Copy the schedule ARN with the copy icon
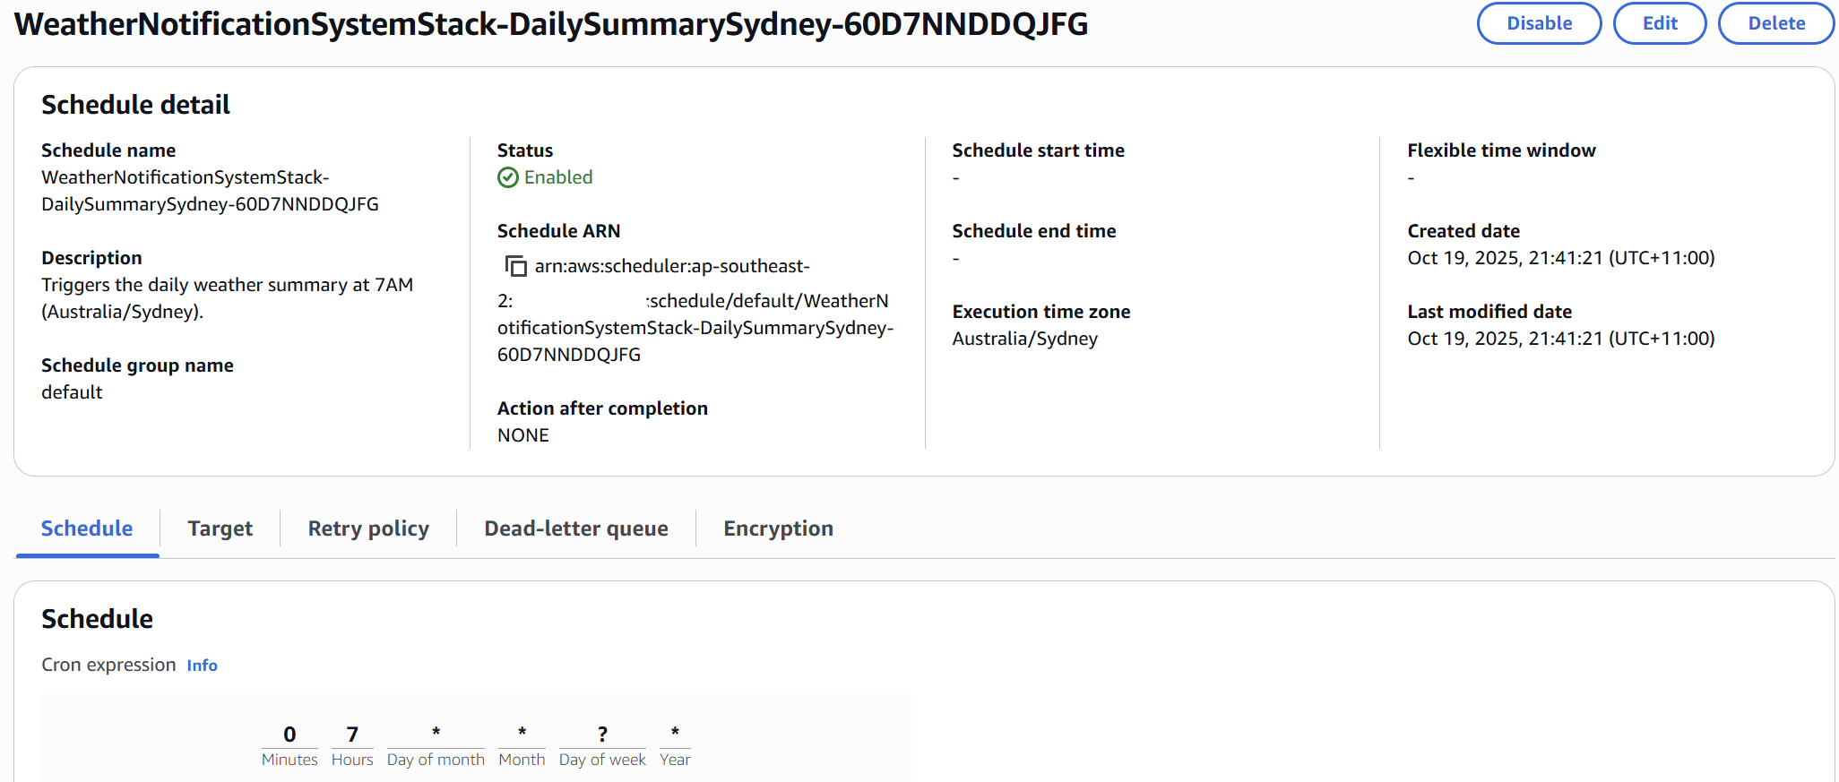Image resolution: width=1839 pixels, height=782 pixels. click(515, 266)
